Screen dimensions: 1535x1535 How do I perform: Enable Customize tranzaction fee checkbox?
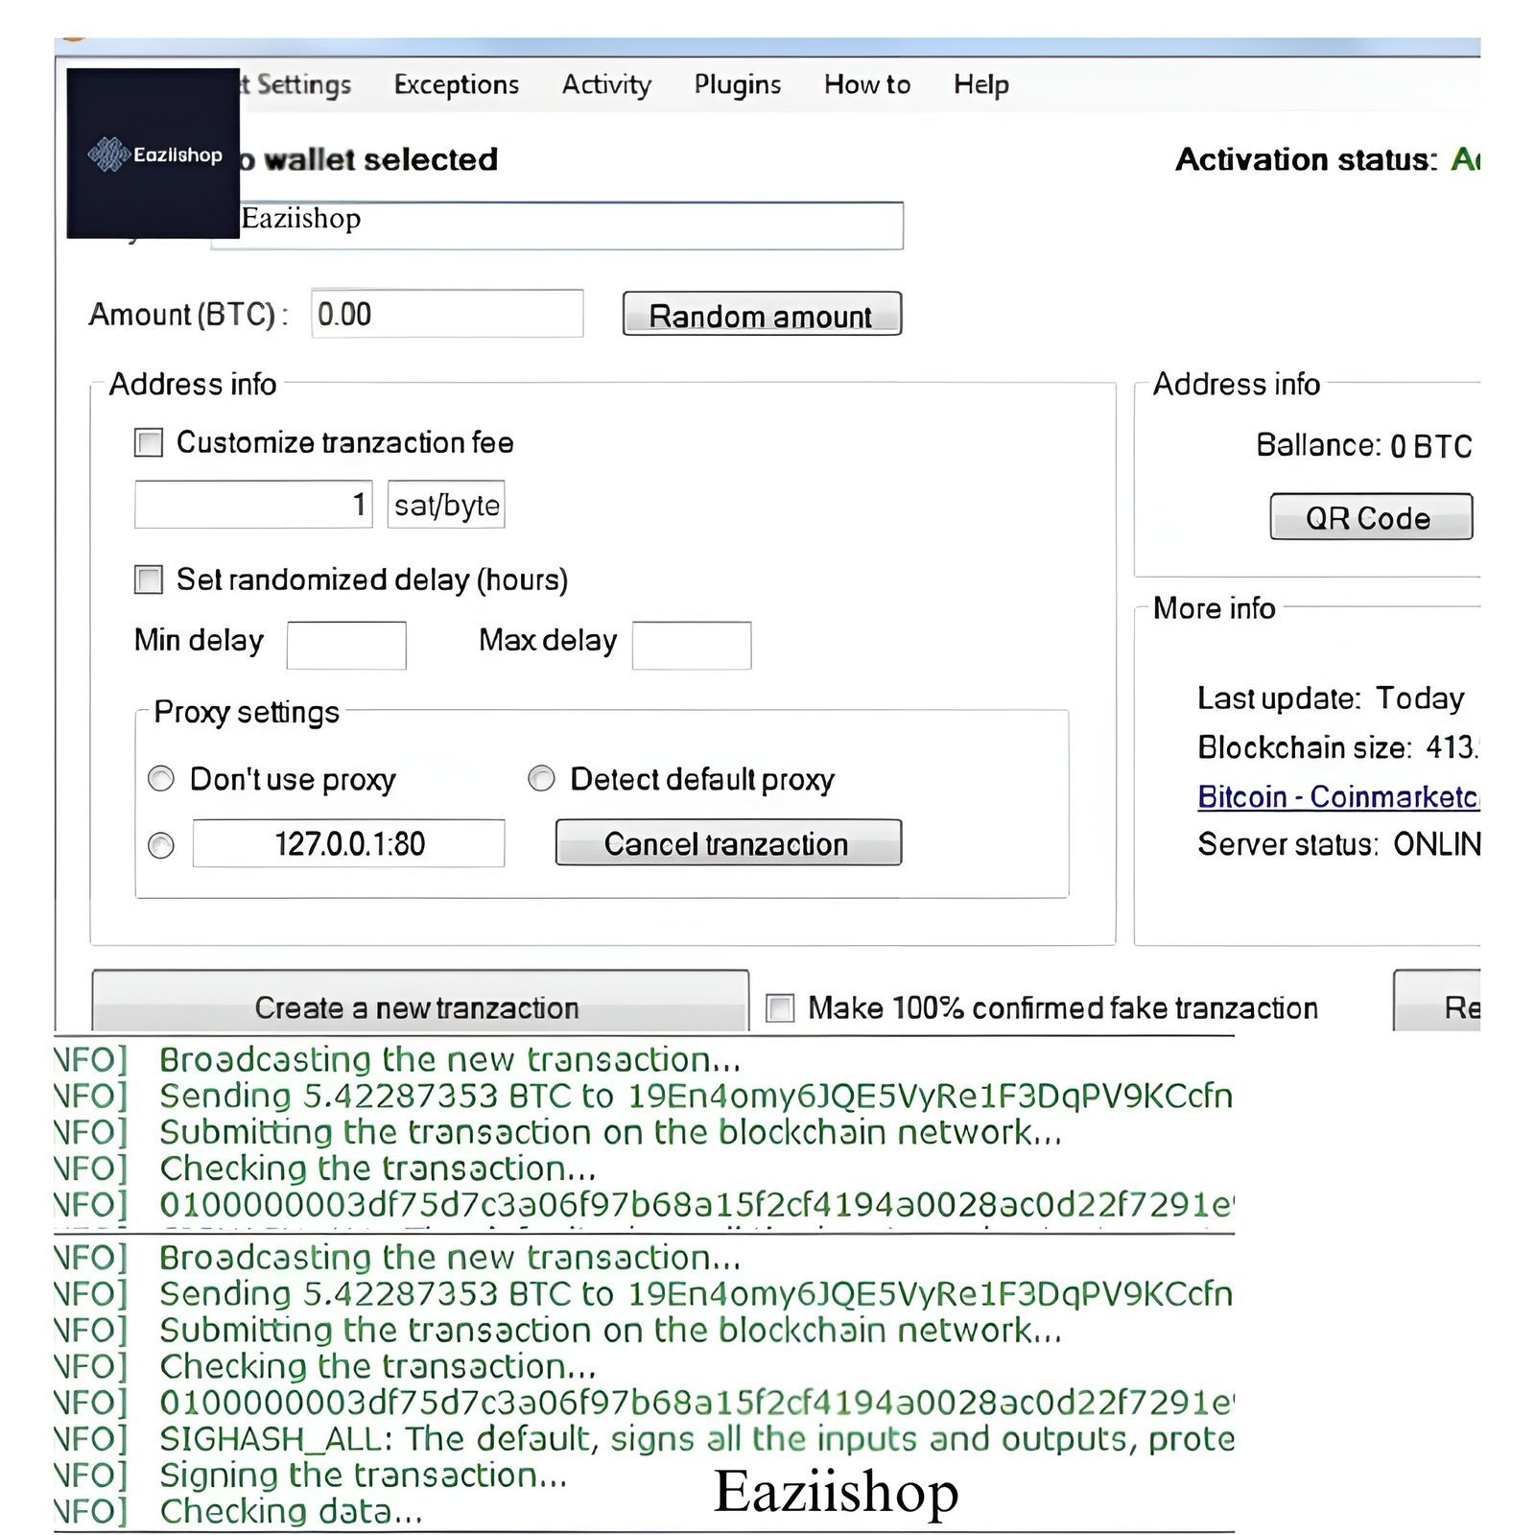tap(149, 442)
